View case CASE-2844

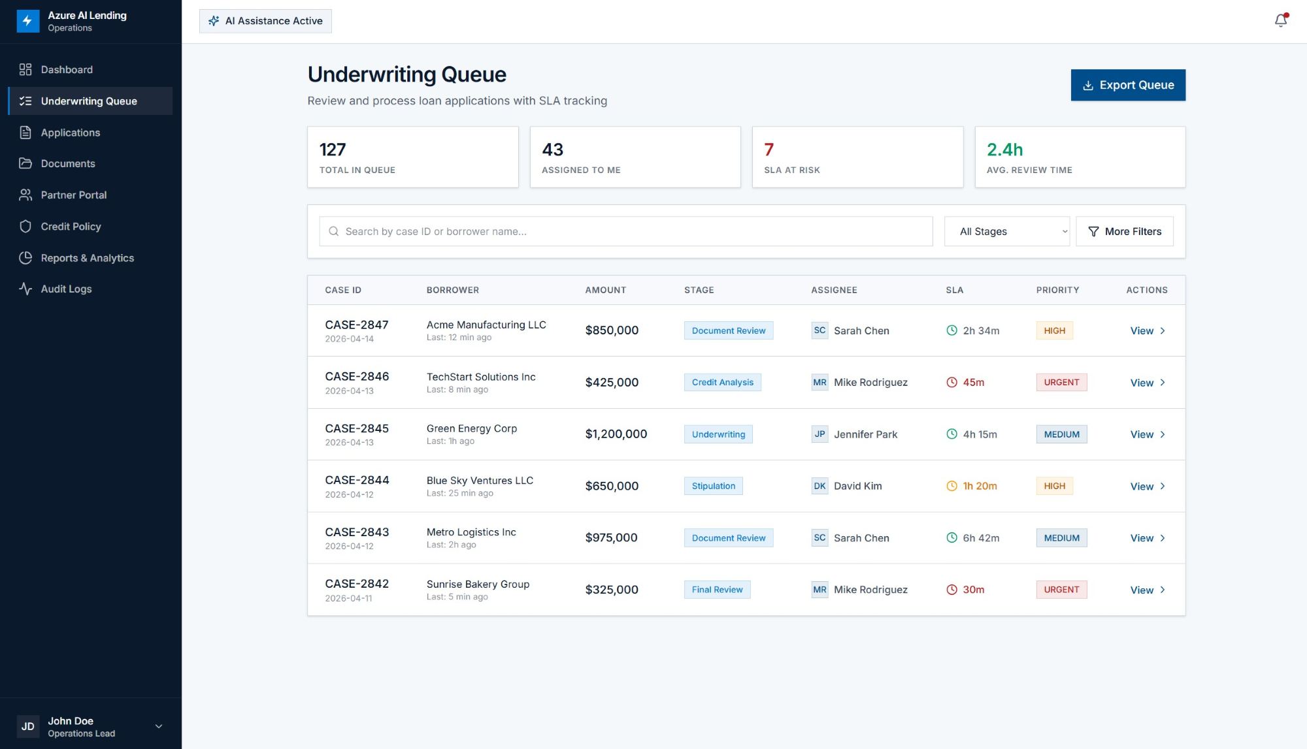1148,486
